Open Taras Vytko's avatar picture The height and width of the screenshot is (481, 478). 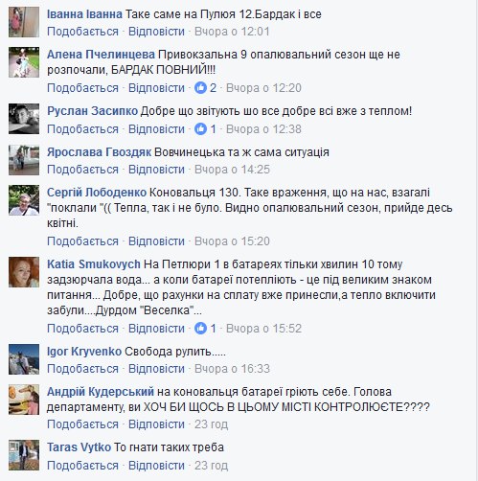coord(24,455)
